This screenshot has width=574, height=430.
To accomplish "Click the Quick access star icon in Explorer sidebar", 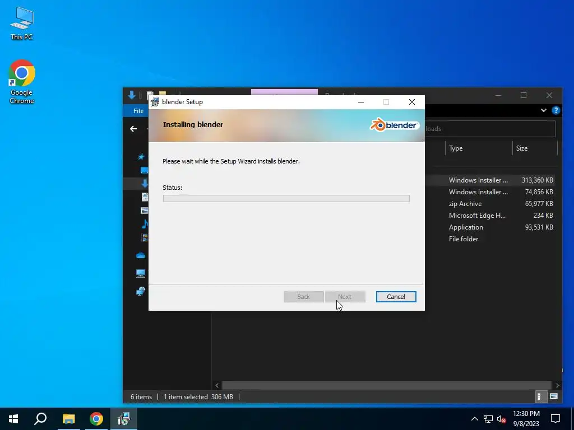I will 141,157.
